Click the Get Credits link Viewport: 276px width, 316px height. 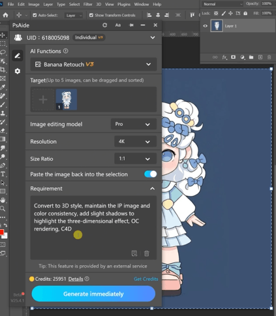point(146,279)
